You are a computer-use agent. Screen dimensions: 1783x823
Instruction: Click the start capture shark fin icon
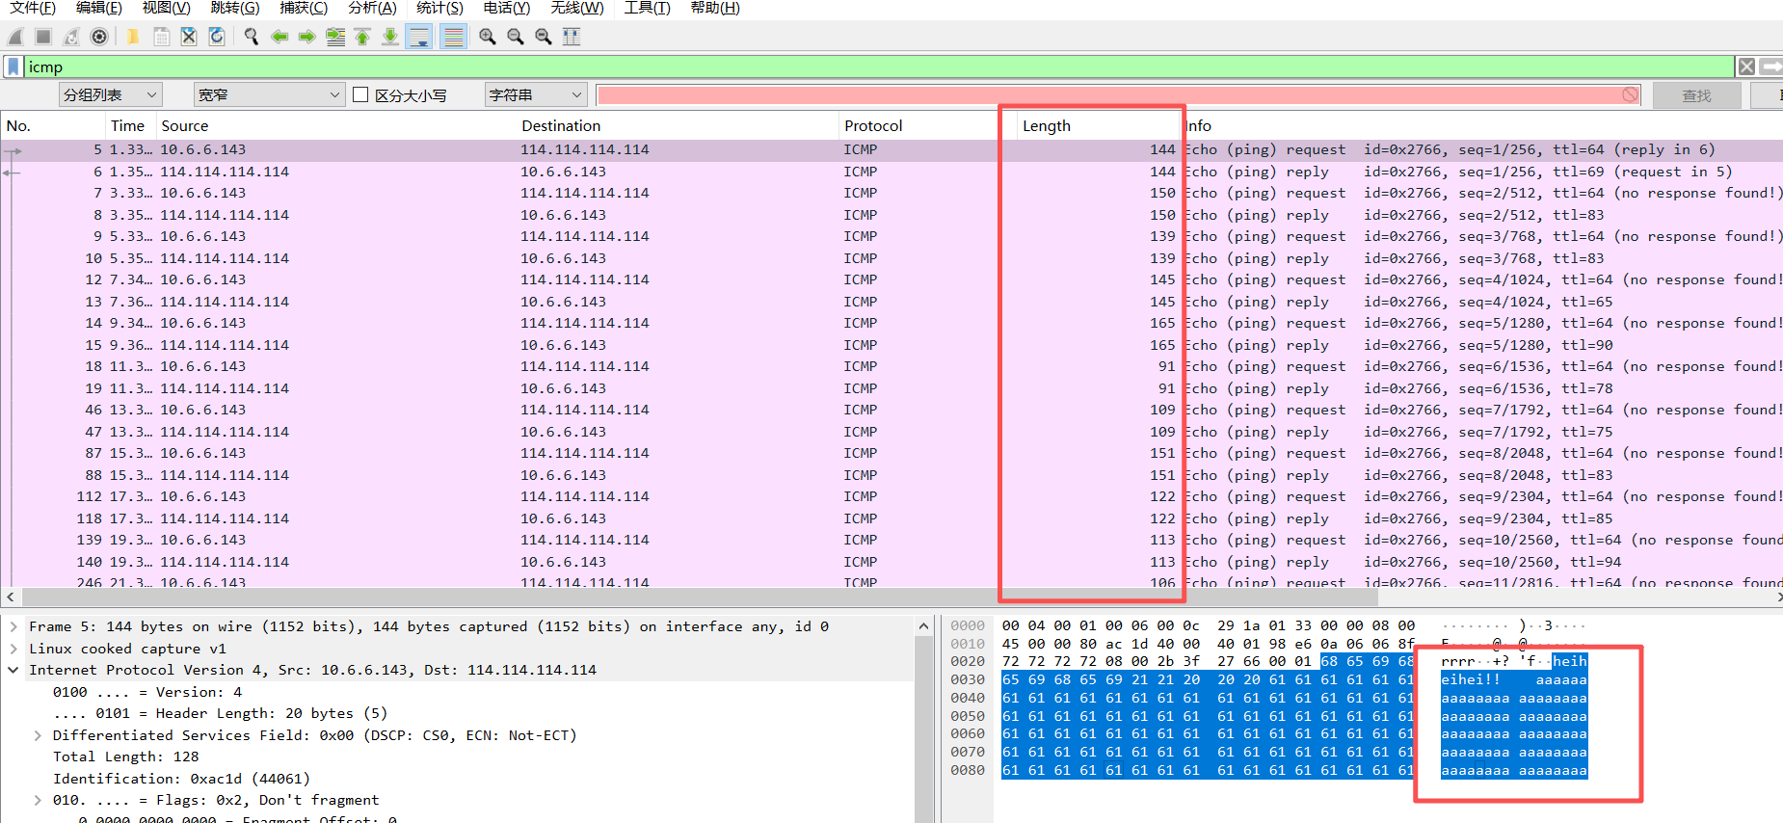[15, 37]
